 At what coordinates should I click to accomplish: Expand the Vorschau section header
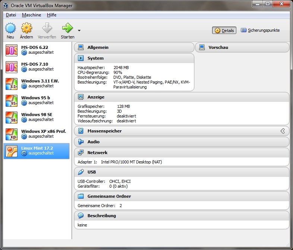pos(242,47)
